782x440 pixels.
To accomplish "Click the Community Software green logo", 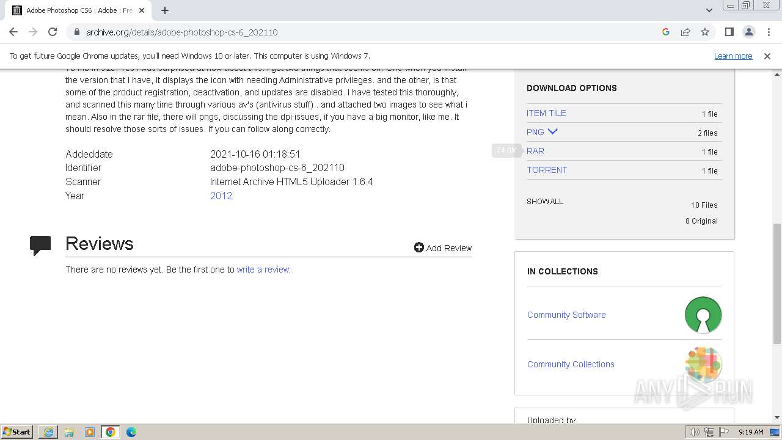I will [x=703, y=315].
